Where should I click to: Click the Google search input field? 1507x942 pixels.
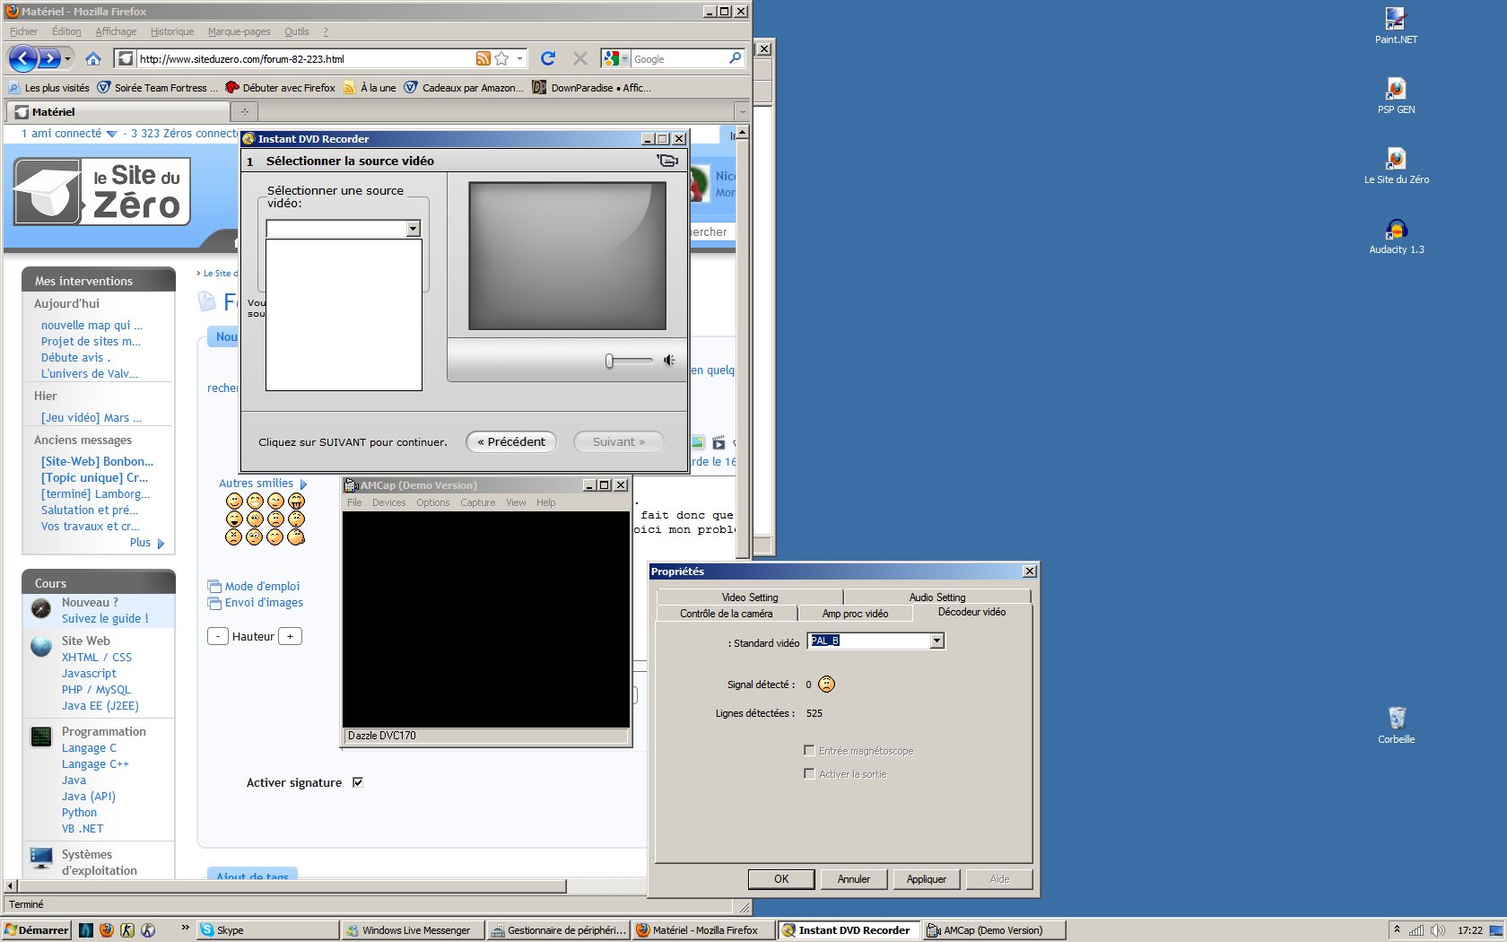(x=679, y=59)
